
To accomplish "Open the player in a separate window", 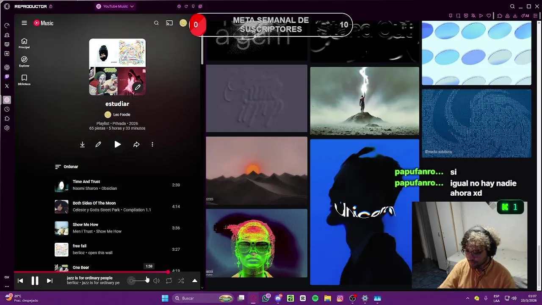I will click(200, 6).
